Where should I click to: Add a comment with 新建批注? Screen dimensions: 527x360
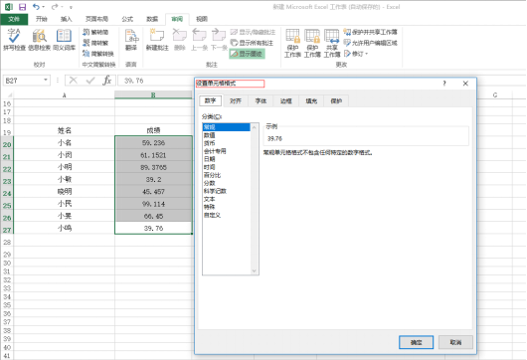click(157, 40)
